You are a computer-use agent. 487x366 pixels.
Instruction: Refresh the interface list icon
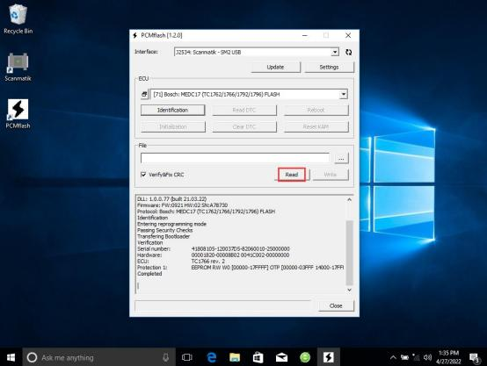(x=348, y=52)
